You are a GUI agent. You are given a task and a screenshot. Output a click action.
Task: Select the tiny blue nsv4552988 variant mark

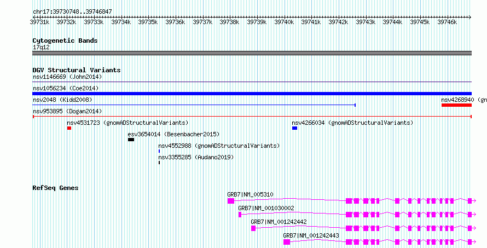coord(159,151)
